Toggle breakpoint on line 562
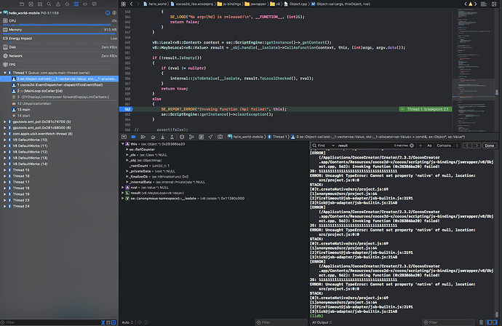 point(126,109)
